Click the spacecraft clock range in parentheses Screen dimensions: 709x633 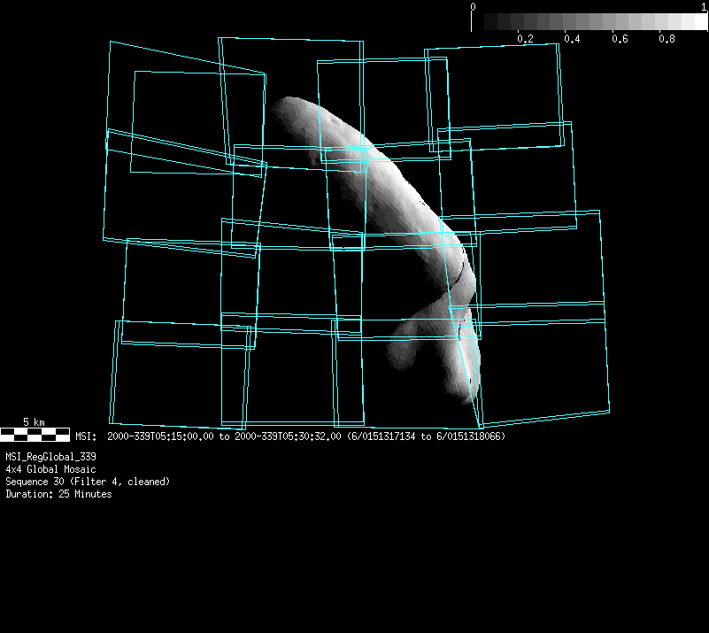(426, 436)
